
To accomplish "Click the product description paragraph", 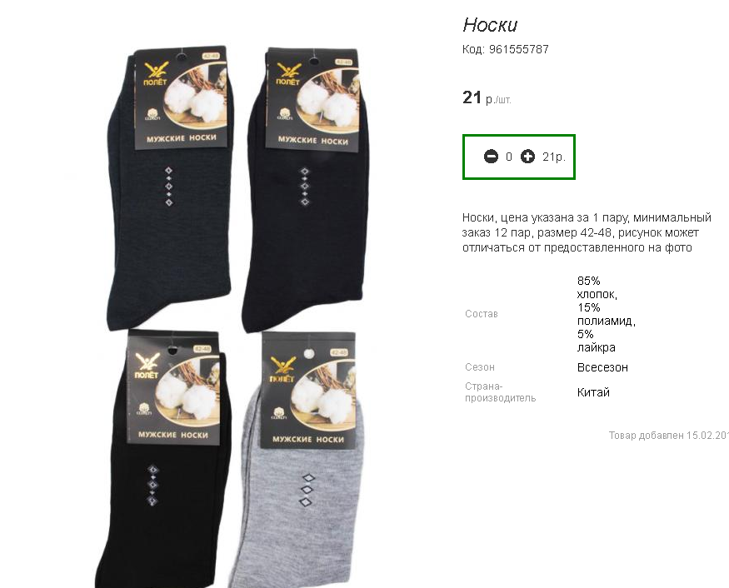I will (587, 232).
